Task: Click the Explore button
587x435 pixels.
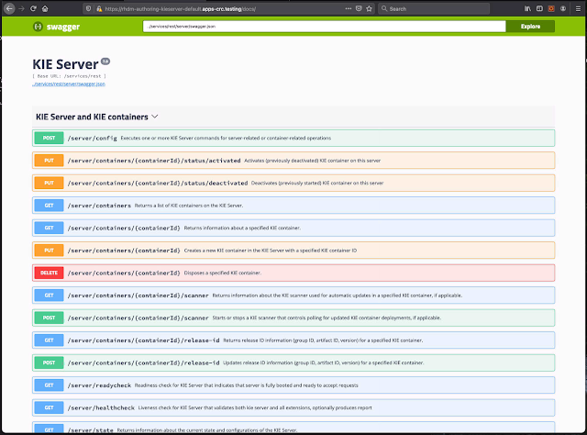Action: (x=530, y=27)
